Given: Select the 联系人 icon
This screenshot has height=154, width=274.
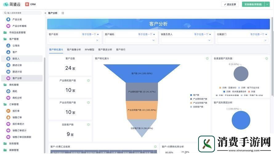Looking at the screenshot, I should 8,59.
